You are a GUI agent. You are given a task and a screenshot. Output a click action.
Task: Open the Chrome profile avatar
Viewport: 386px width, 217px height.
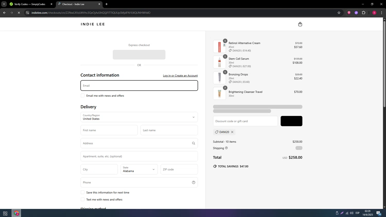coord(374,13)
